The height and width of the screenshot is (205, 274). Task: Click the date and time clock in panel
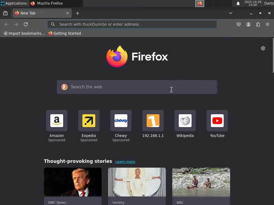(x=253, y=3)
